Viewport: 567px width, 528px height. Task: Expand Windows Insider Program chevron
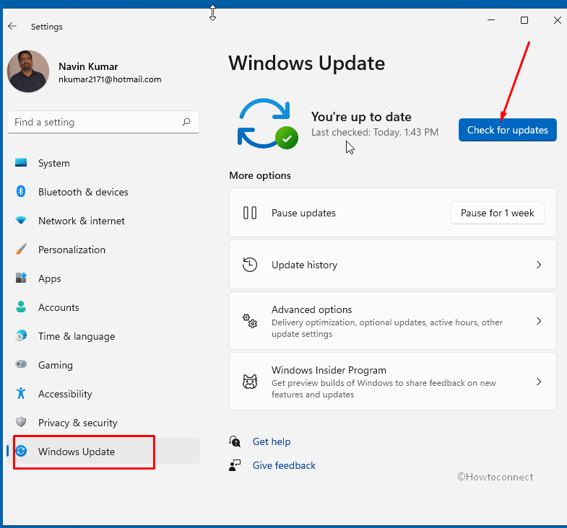point(538,382)
